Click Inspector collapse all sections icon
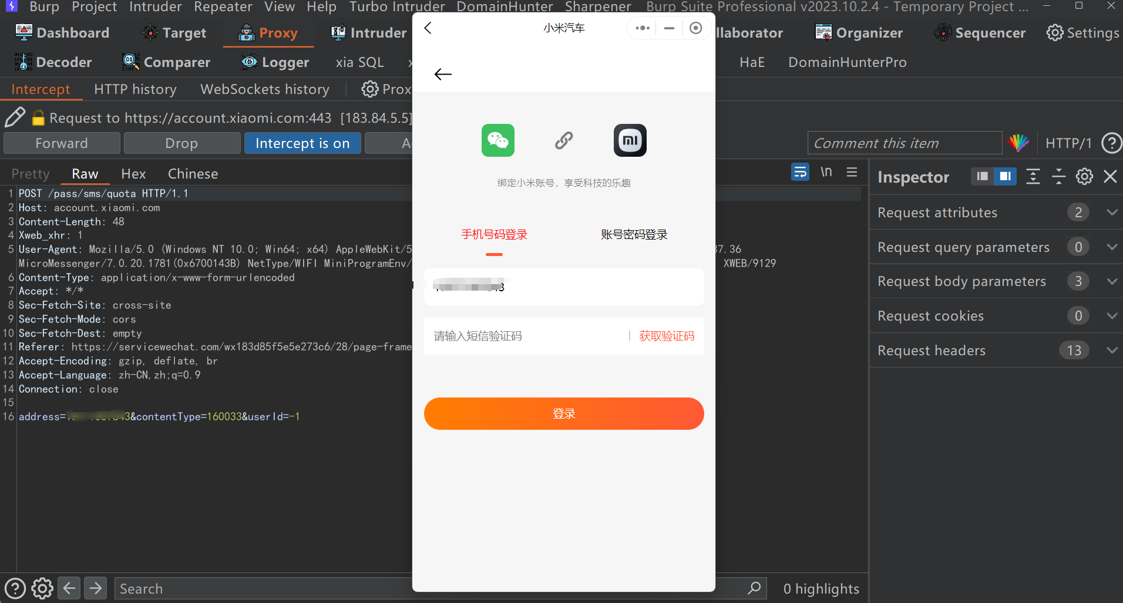 (x=1059, y=176)
